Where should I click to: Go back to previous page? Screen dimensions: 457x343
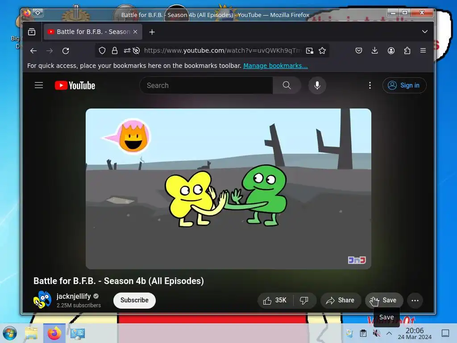pos(33,51)
